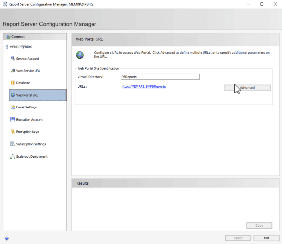Click the Scale-out Deployment icon
Image resolution: width=282 pixels, height=244 pixels.
pos(13,157)
